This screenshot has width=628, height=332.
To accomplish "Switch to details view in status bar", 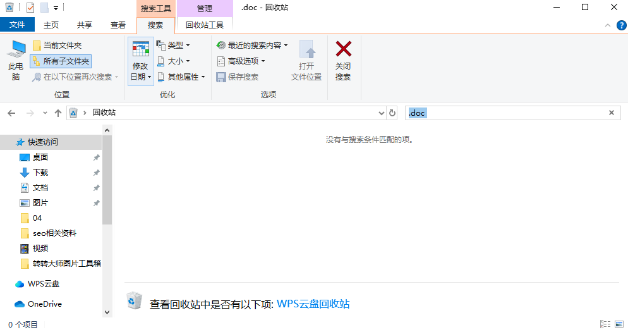I will (605, 324).
